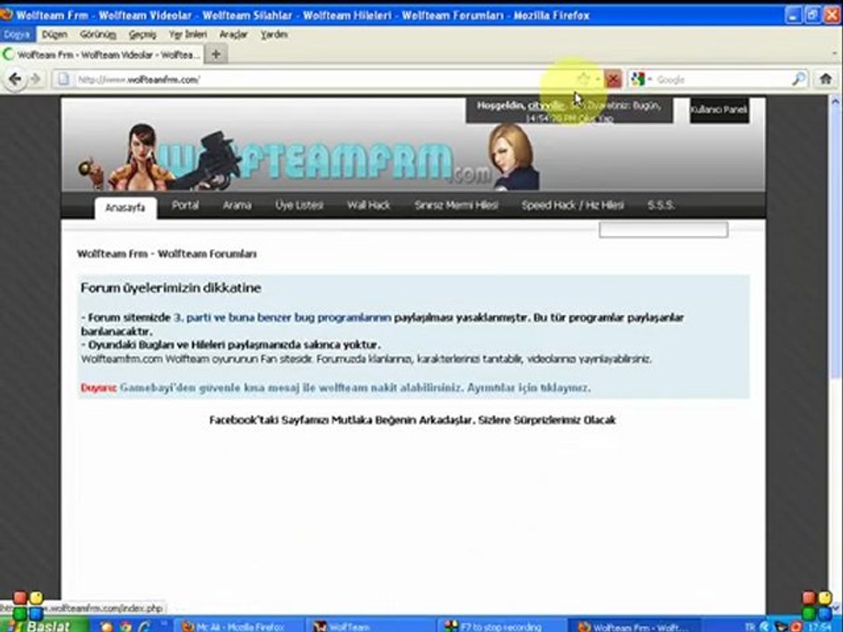This screenshot has height=632, width=843.
Task: Open the Geçmiş menu
Action: click(x=142, y=34)
